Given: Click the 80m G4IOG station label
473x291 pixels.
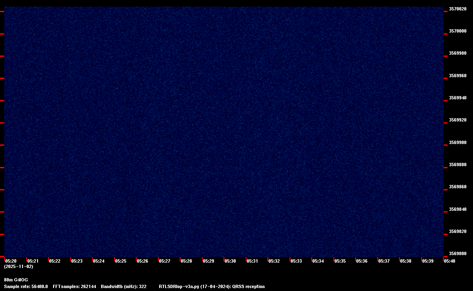Looking at the screenshot, I should click(x=16, y=280).
